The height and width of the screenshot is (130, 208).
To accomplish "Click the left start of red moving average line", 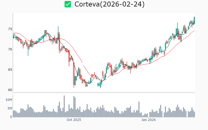I will (x=14, y=33).
